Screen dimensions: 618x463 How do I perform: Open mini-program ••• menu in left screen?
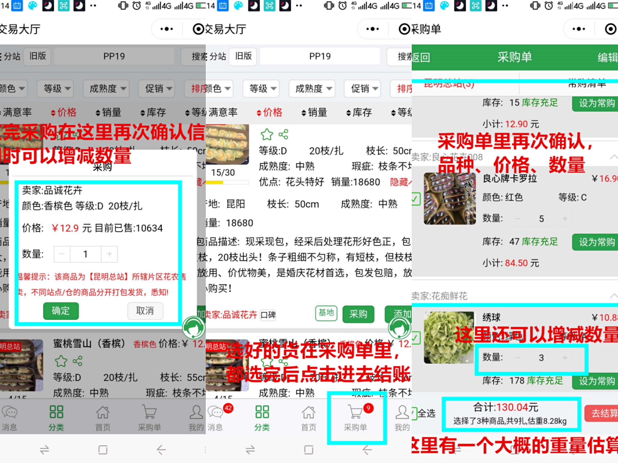(x=167, y=29)
